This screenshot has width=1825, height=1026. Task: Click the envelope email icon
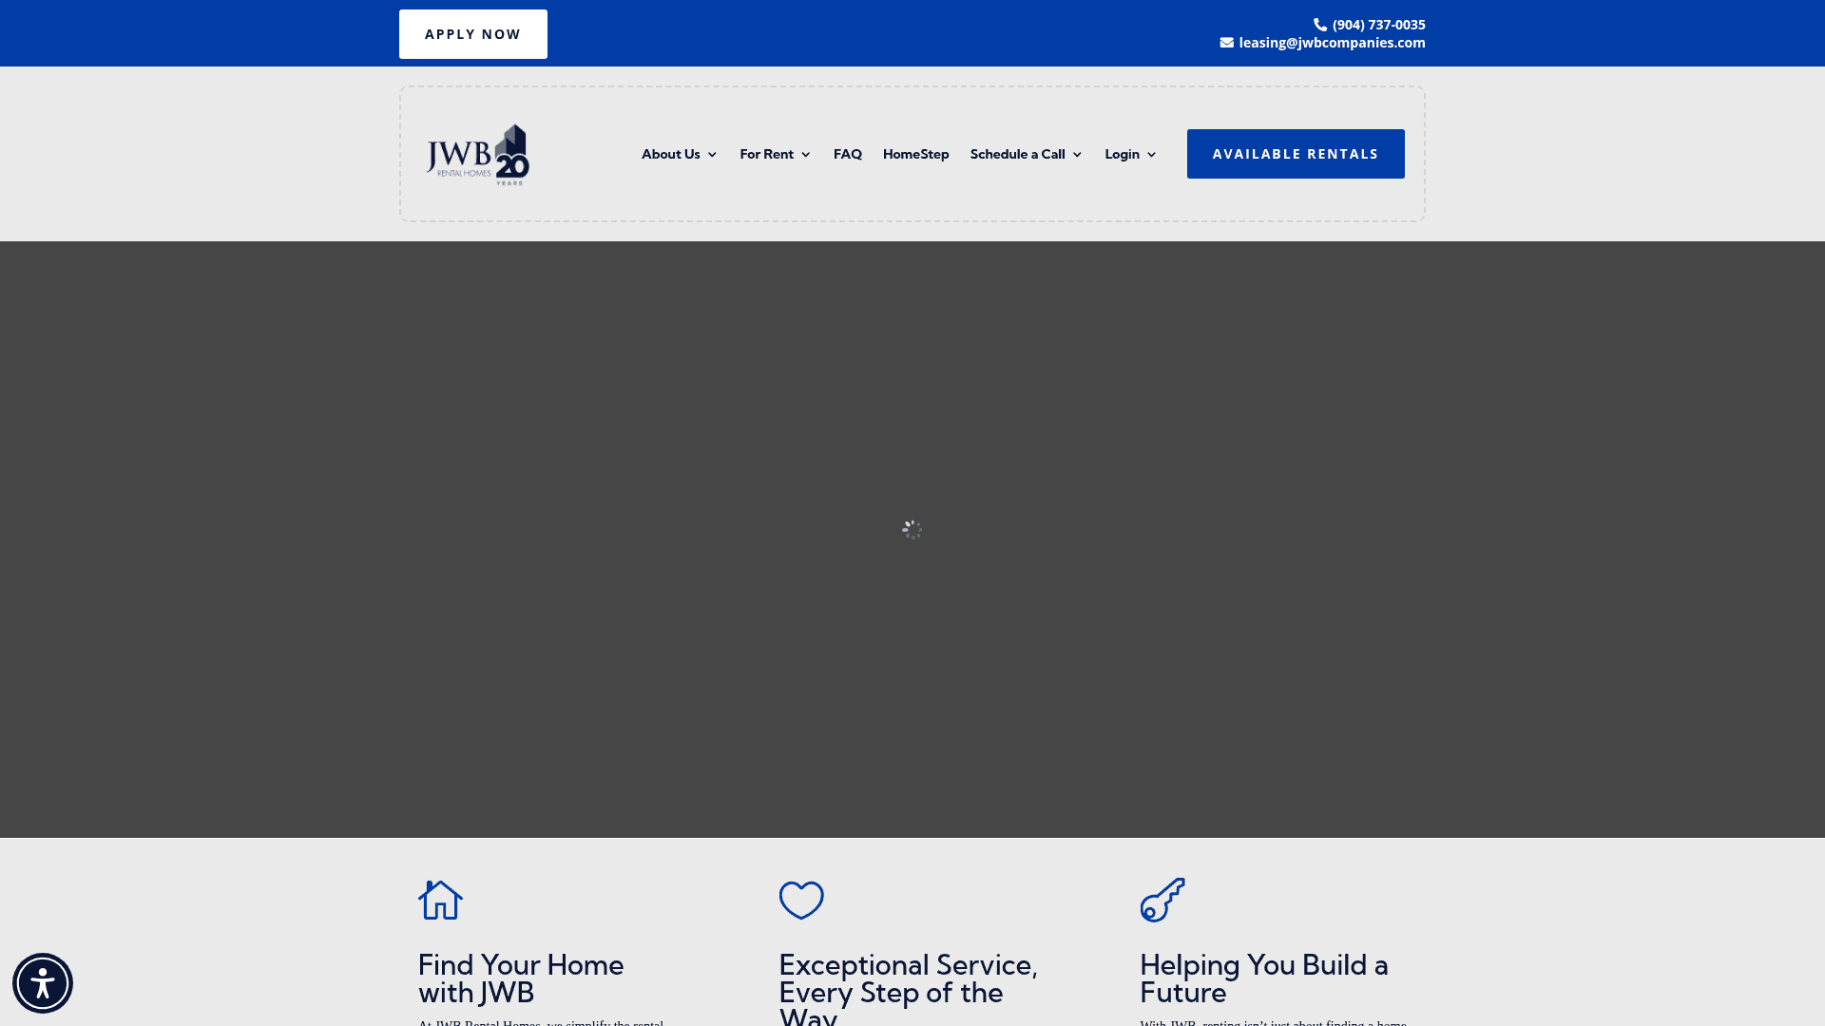click(x=1227, y=43)
